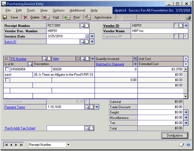Click the arrow beside Matched to Shipment

135,64
